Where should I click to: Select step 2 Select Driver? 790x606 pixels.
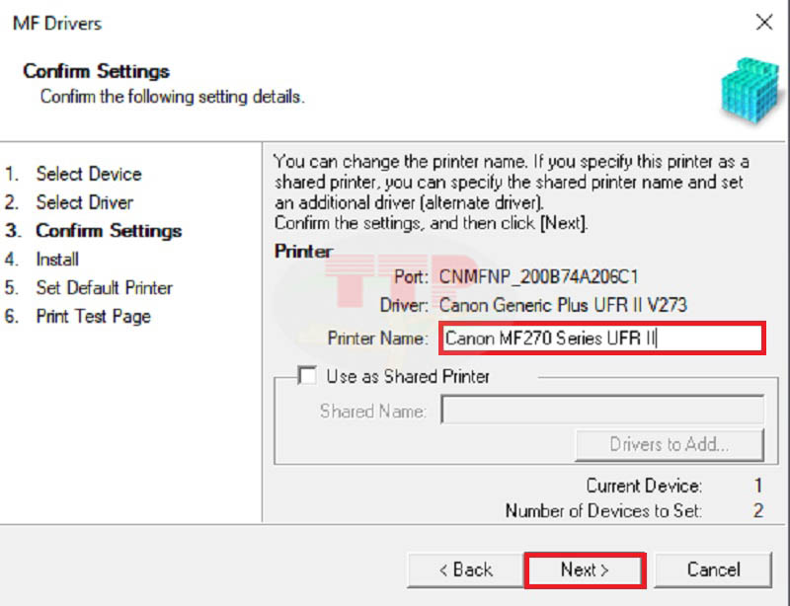click(85, 202)
